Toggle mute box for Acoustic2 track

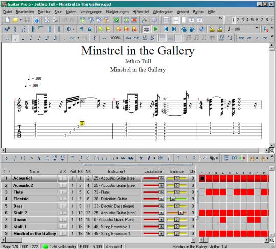(x=65, y=185)
